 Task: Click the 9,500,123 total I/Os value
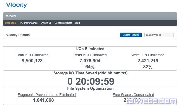(x=32, y=61)
